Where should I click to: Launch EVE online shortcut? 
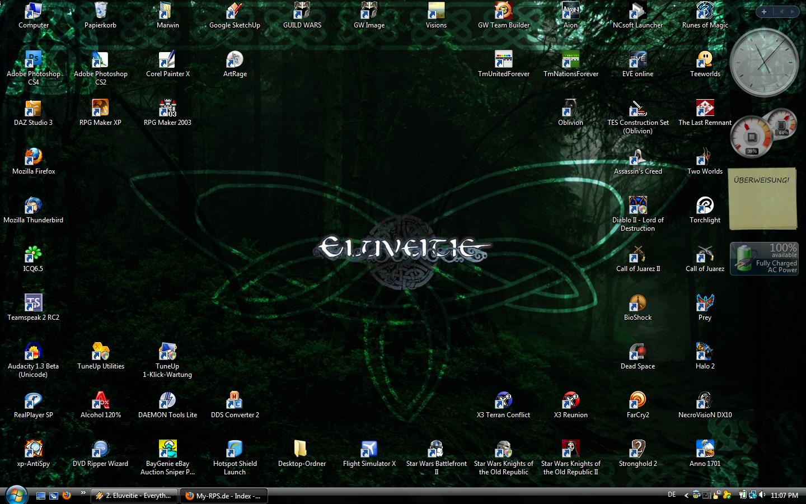638,64
